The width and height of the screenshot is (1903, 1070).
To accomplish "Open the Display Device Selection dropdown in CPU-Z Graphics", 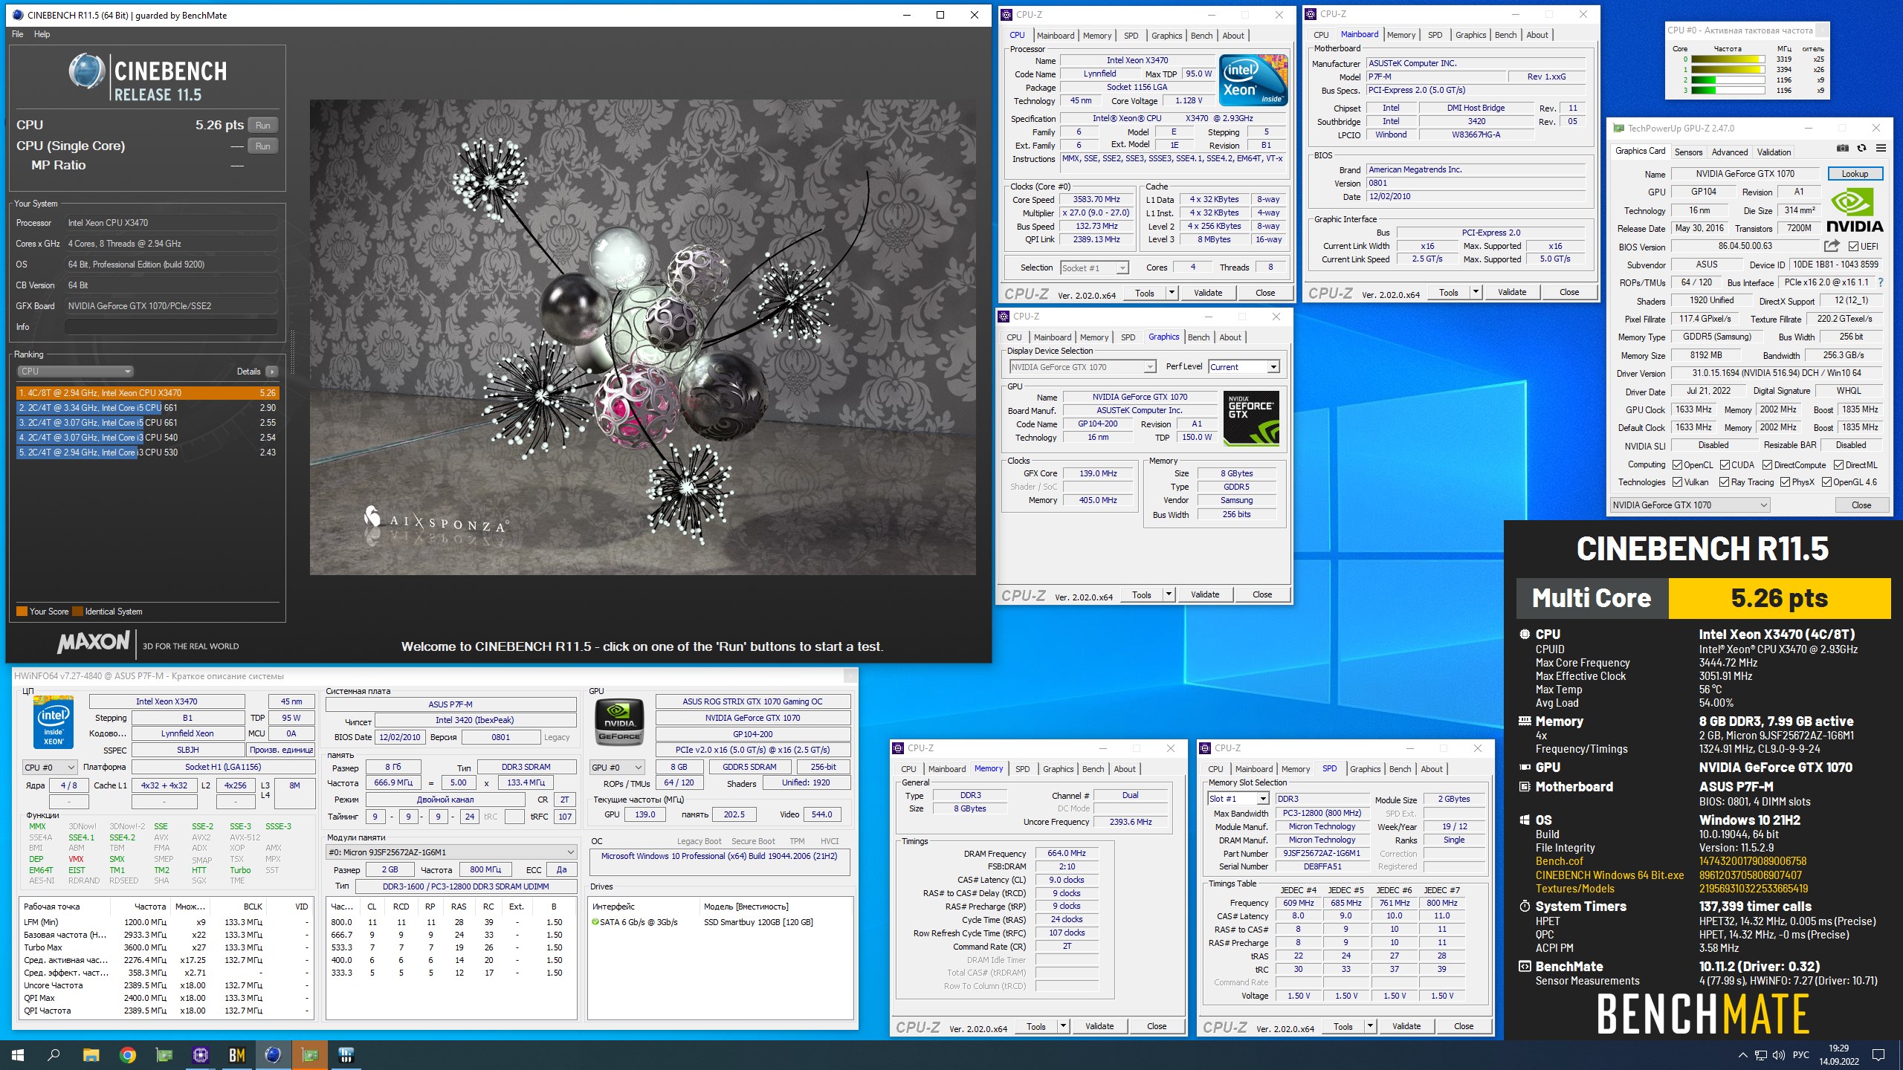I will pyautogui.click(x=1082, y=367).
